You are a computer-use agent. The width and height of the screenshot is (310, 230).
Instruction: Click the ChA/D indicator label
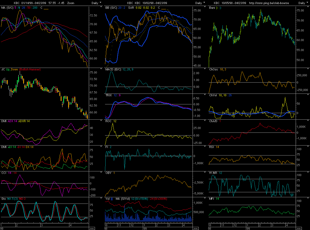click(x=213, y=121)
